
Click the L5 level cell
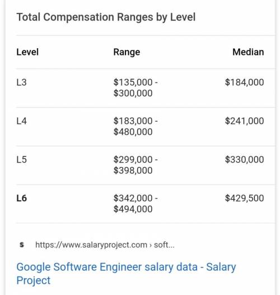click(x=22, y=159)
